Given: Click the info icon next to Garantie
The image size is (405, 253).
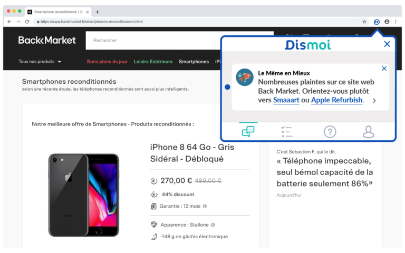Looking at the screenshot, I should pos(205,206).
